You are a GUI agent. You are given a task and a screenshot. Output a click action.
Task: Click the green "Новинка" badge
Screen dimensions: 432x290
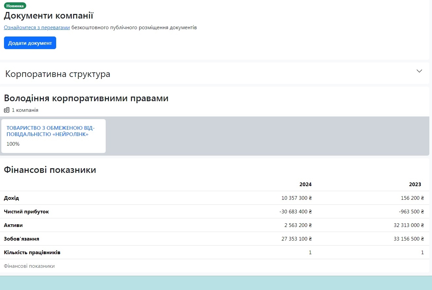(15, 6)
